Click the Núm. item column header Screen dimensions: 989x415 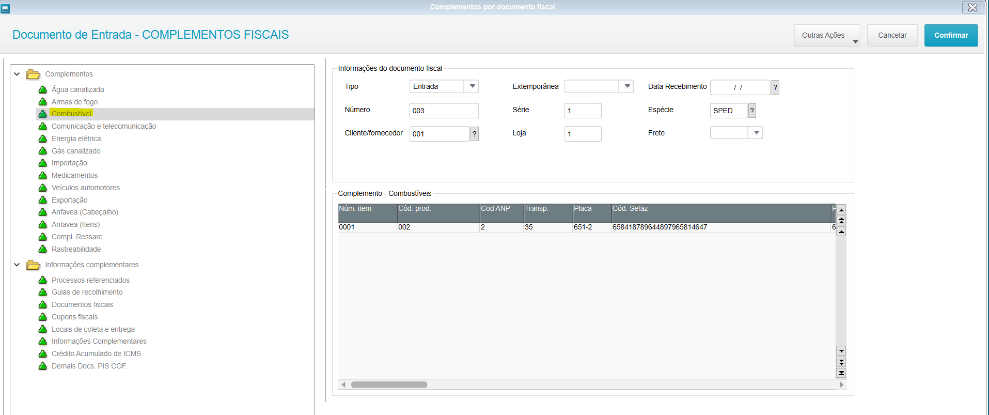367,212
